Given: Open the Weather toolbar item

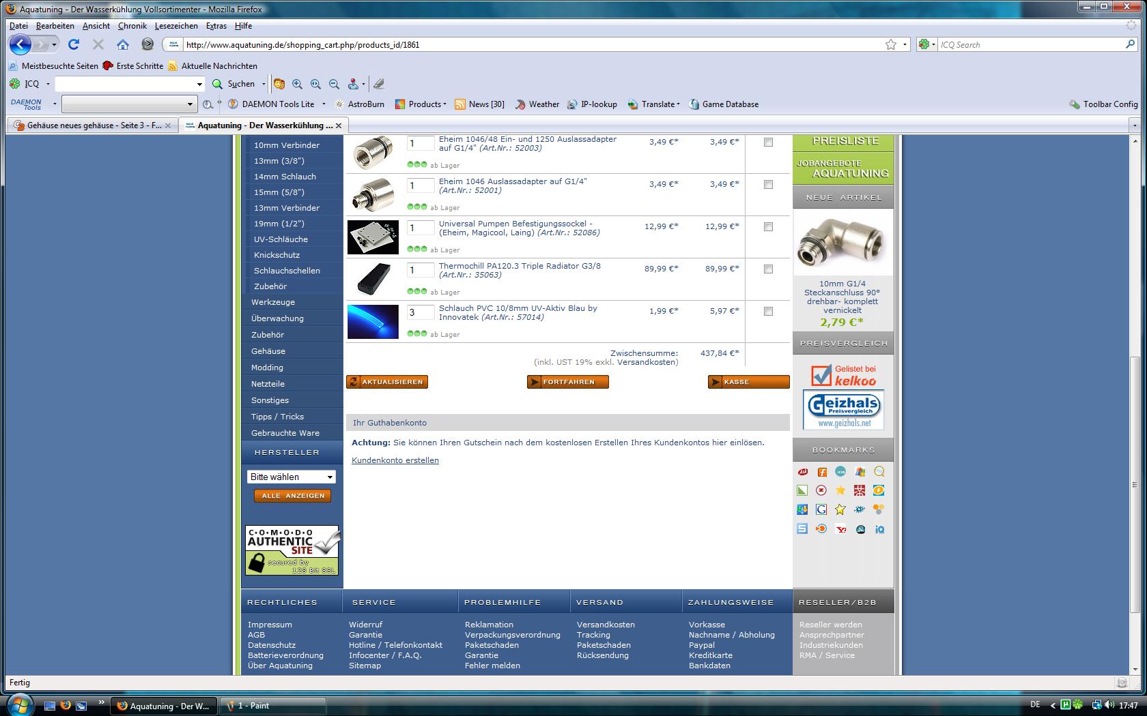Looking at the screenshot, I should tap(537, 104).
